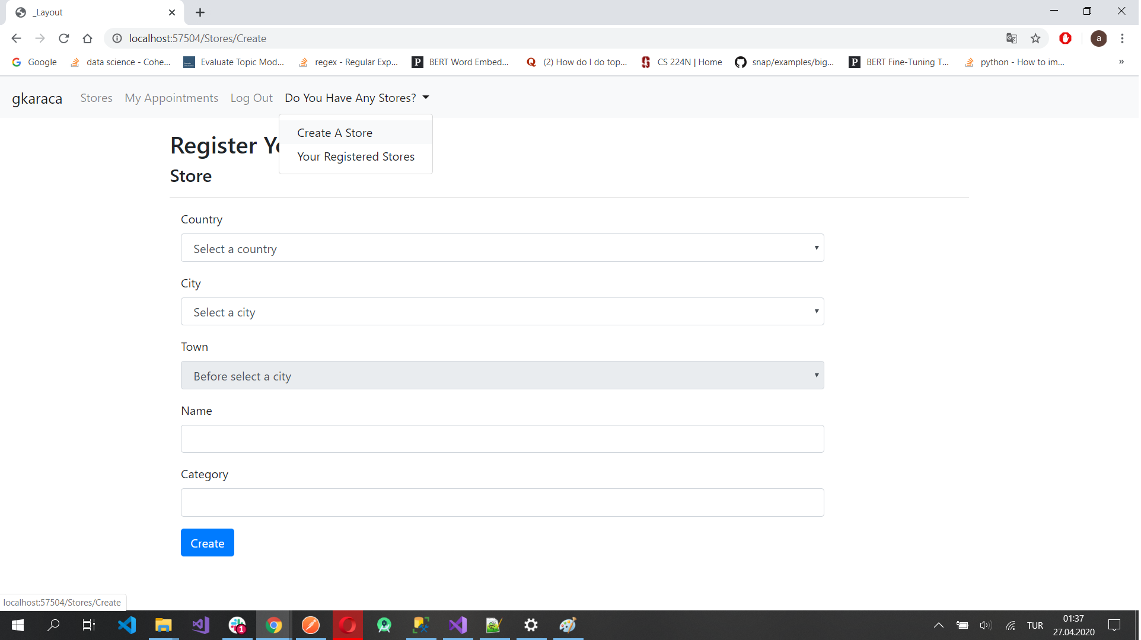Click the browser home icon
1141x640 pixels.
click(88, 39)
